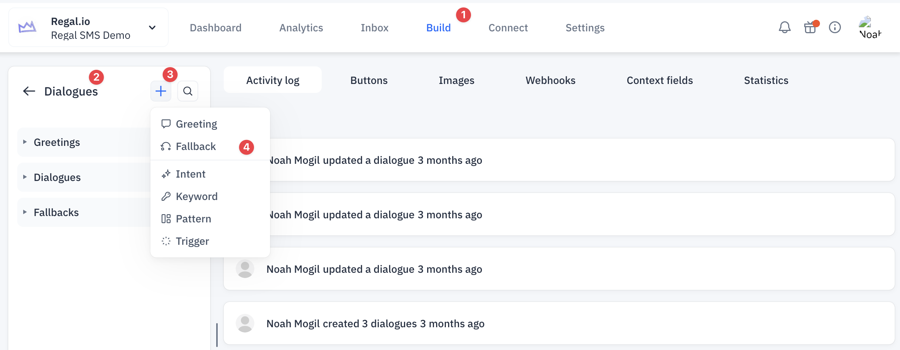Open the notifications bell icon
Screen dimensions: 900x350
pyautogui.click(x=785, y=27)
